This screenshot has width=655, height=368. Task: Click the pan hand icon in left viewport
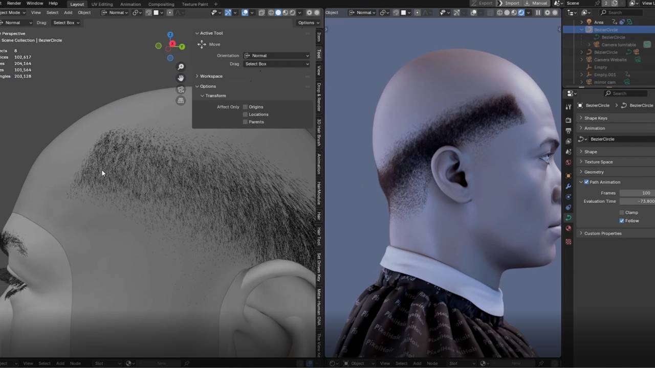tap(181, 78)
